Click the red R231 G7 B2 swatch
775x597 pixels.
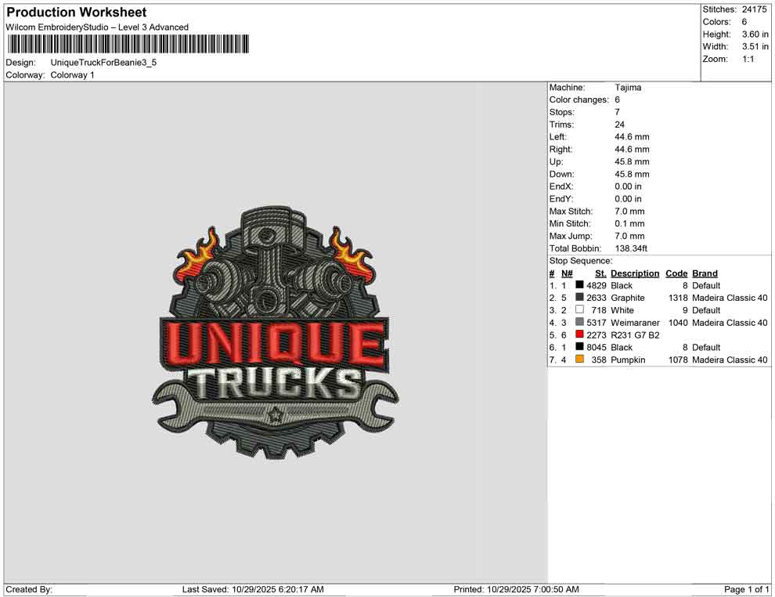[x=579, y=335]
